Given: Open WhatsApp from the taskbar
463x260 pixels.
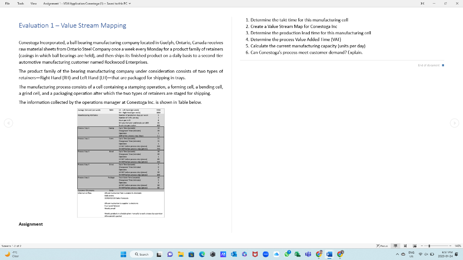Looking at the screenshot, I should tap(287, 255).
